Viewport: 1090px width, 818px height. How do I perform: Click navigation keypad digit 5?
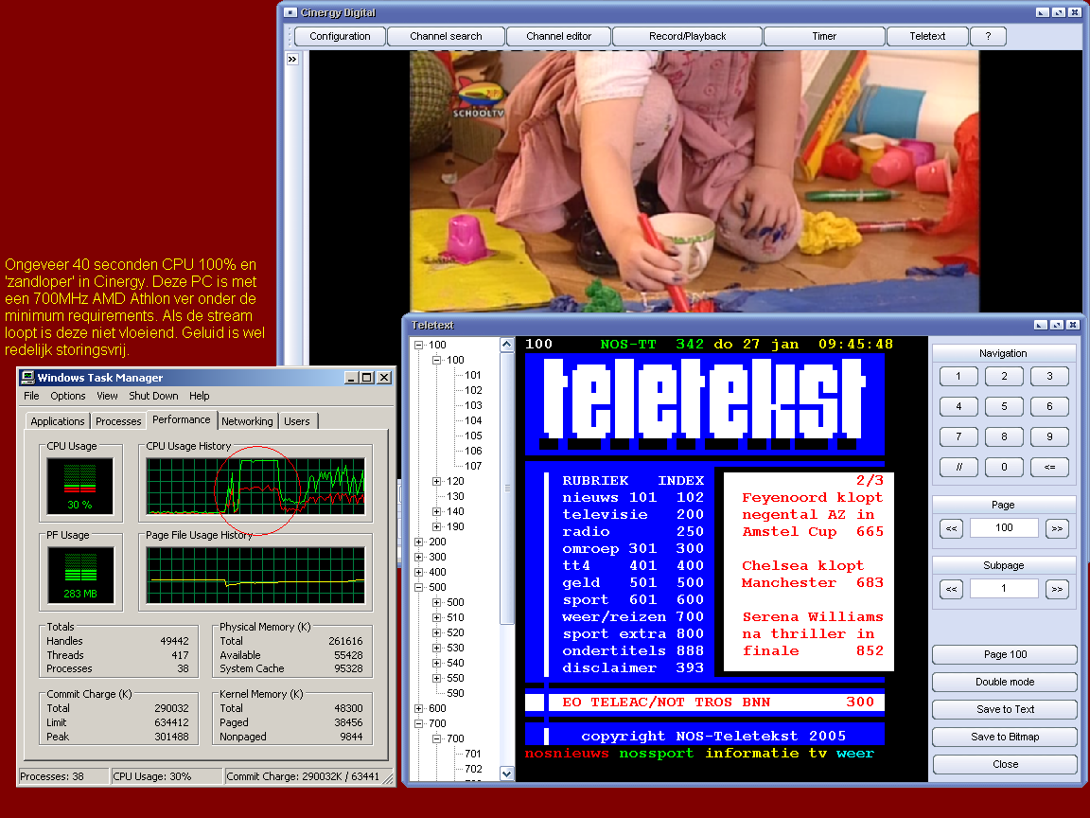[1004, 406]
